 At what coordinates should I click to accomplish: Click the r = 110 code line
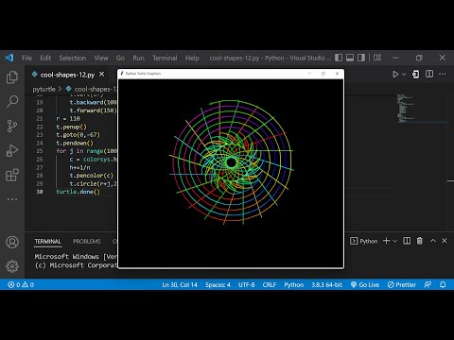pos(68,119)
